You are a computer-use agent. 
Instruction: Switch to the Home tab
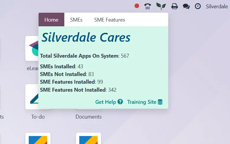pyautogui.click(x=51, y=20)
